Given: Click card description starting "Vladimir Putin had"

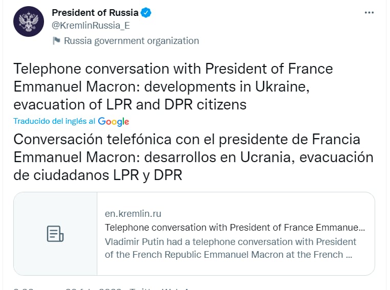Looking at the screenshot, I should [x=230, y=241].
